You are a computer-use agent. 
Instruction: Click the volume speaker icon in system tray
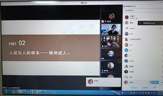[155, 93]
